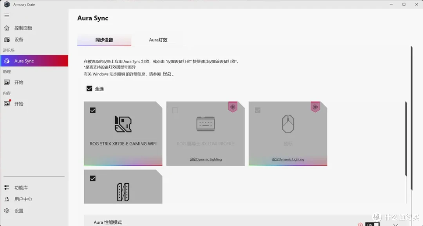Check the ROG RX LOW PROFILE keyboard checkbox

pyautogui.click(x=175, y=110)
